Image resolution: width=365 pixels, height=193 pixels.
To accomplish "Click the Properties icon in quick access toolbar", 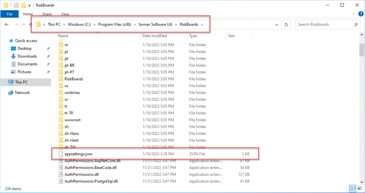I will [16, 5].
